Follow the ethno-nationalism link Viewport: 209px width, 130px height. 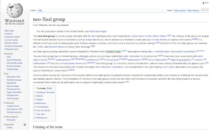[157, 60]
